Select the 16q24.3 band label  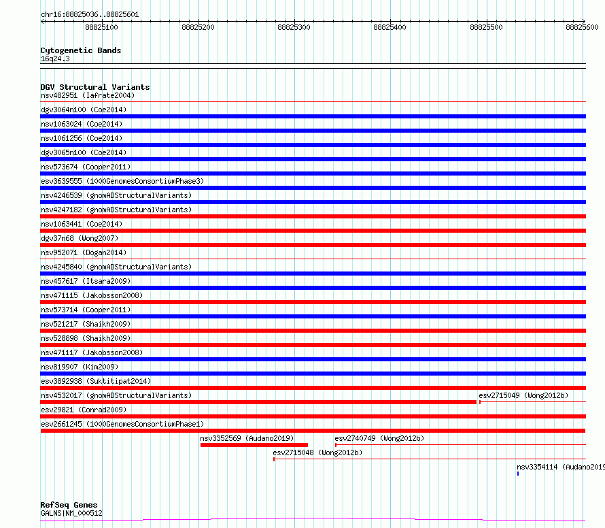[x=55, y=59]
